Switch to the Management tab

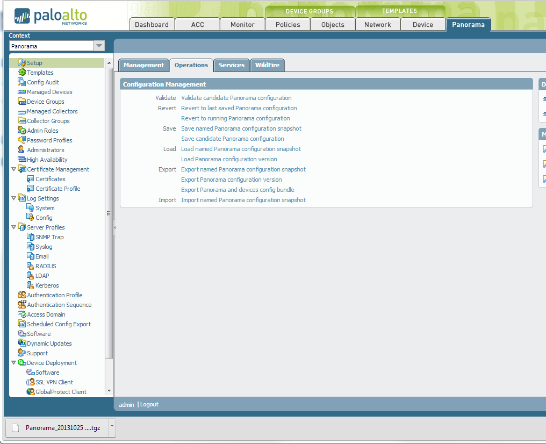[143, 65]
